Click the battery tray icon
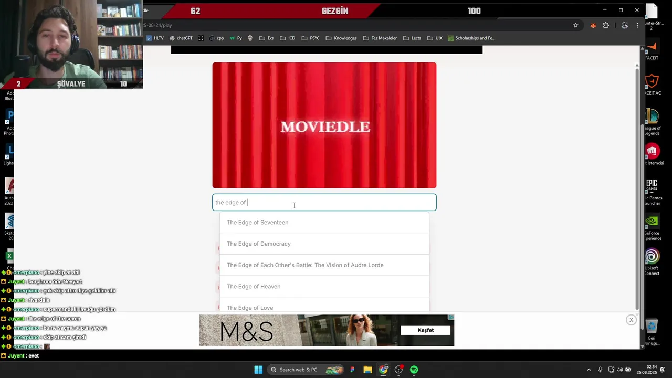The height and width of the screenshot is (378, 672). click(628, 370)
